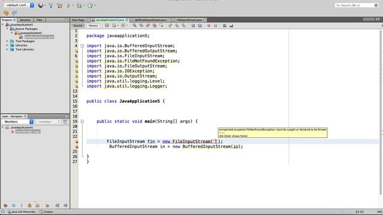This screenshot has width=383, height=215.
Task: Click the Toggle Bookmark icon
Action: pos(184,26)
